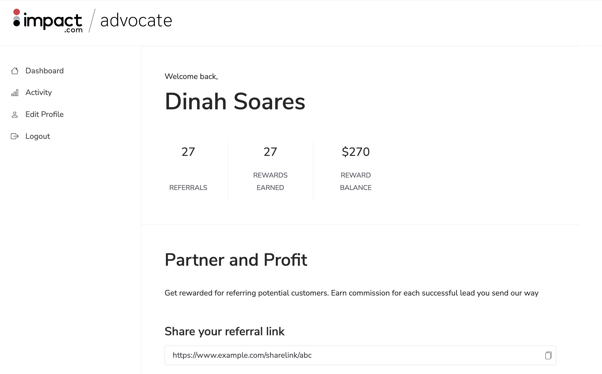Click the Share your referral link heading
This screenshot has width=602, height=374.
(224, 332)
